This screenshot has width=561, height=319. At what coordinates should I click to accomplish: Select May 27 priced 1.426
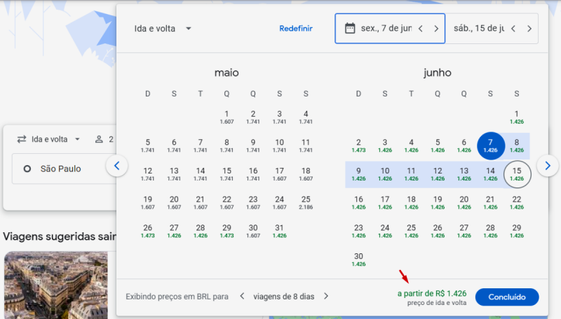pos(174,232)
